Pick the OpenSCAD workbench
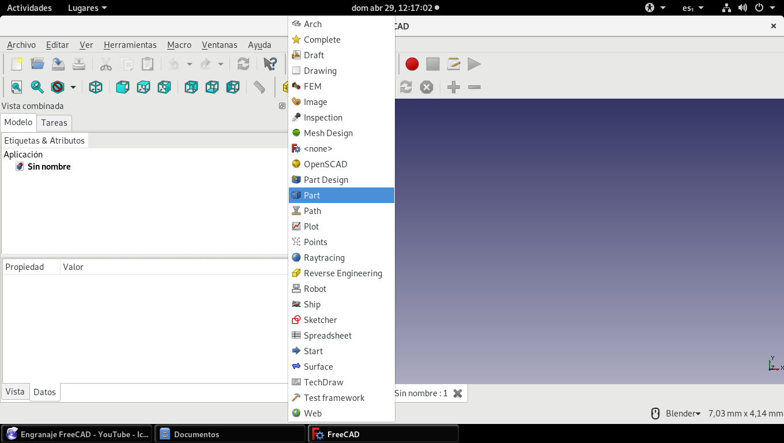This screenshot has width=784, height=443. pyautogui.click(x=341, y=164)
